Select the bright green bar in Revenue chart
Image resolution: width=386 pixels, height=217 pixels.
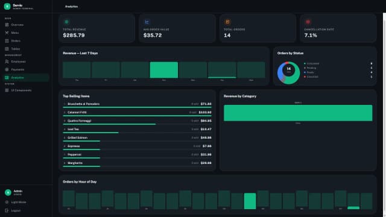pyautogui.click(x=164, y=70)
